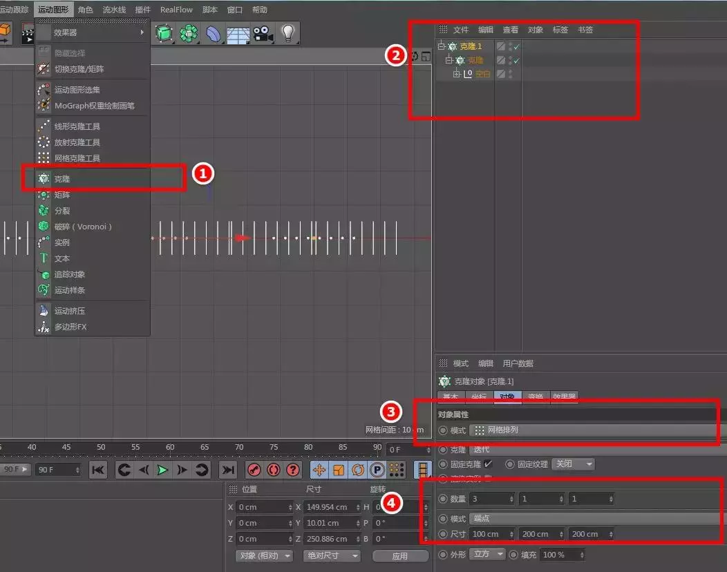Click the radio dot beside 数量
This screenshot has height=572, width=727.
pyautogui.click(x=443, y=499)
